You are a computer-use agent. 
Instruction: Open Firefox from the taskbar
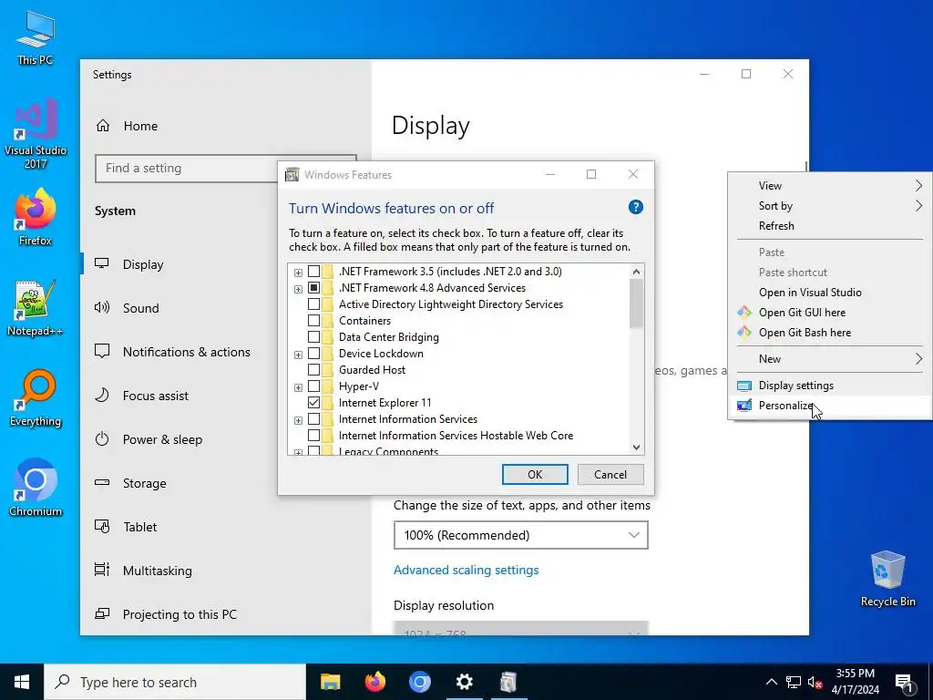(374, 682)
